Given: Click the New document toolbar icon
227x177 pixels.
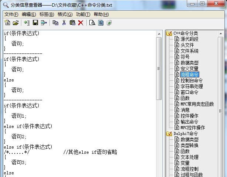Looking at the screenshot, I should [7, 23].
